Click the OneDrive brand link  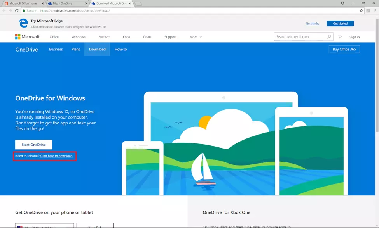point(26,49)
